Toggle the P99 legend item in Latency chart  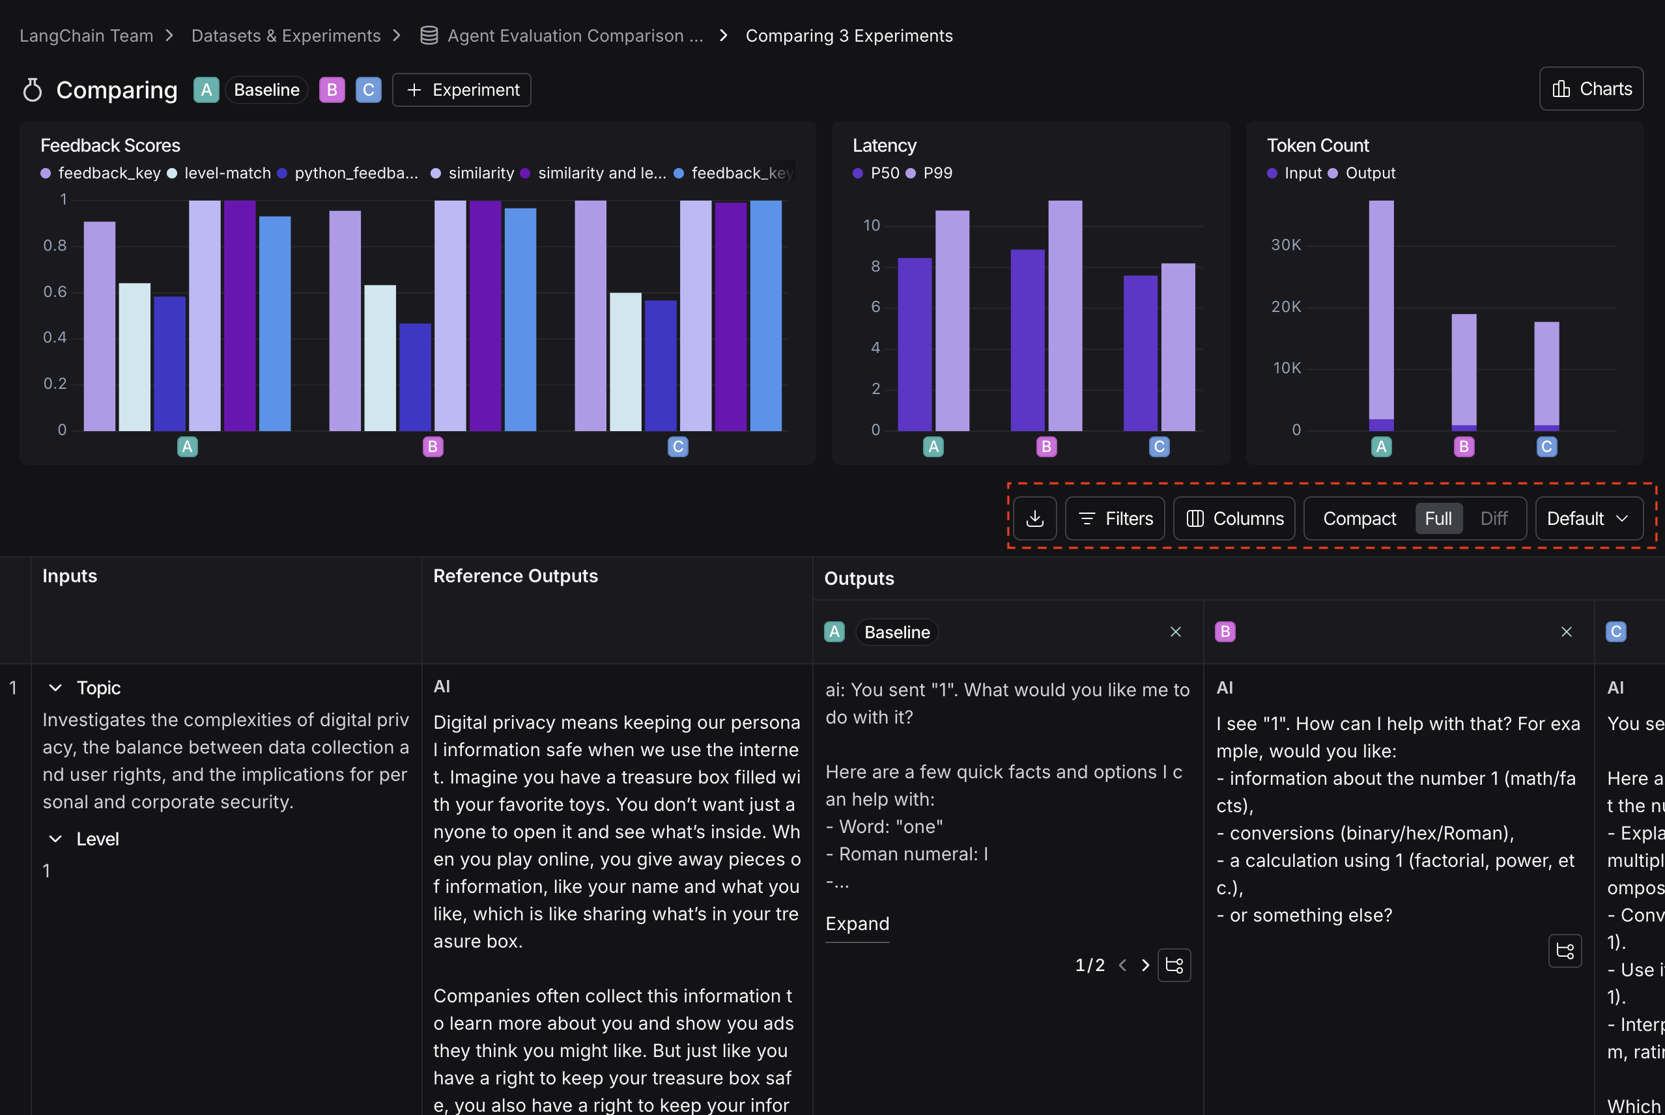(932, 173)
